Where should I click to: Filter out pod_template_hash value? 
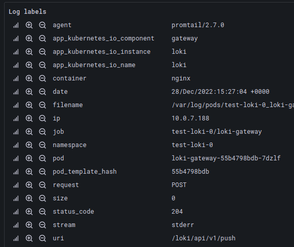point(43,172)
